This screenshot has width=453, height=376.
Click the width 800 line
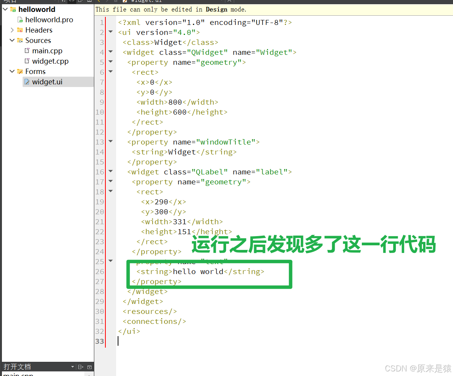pos(177,102)
